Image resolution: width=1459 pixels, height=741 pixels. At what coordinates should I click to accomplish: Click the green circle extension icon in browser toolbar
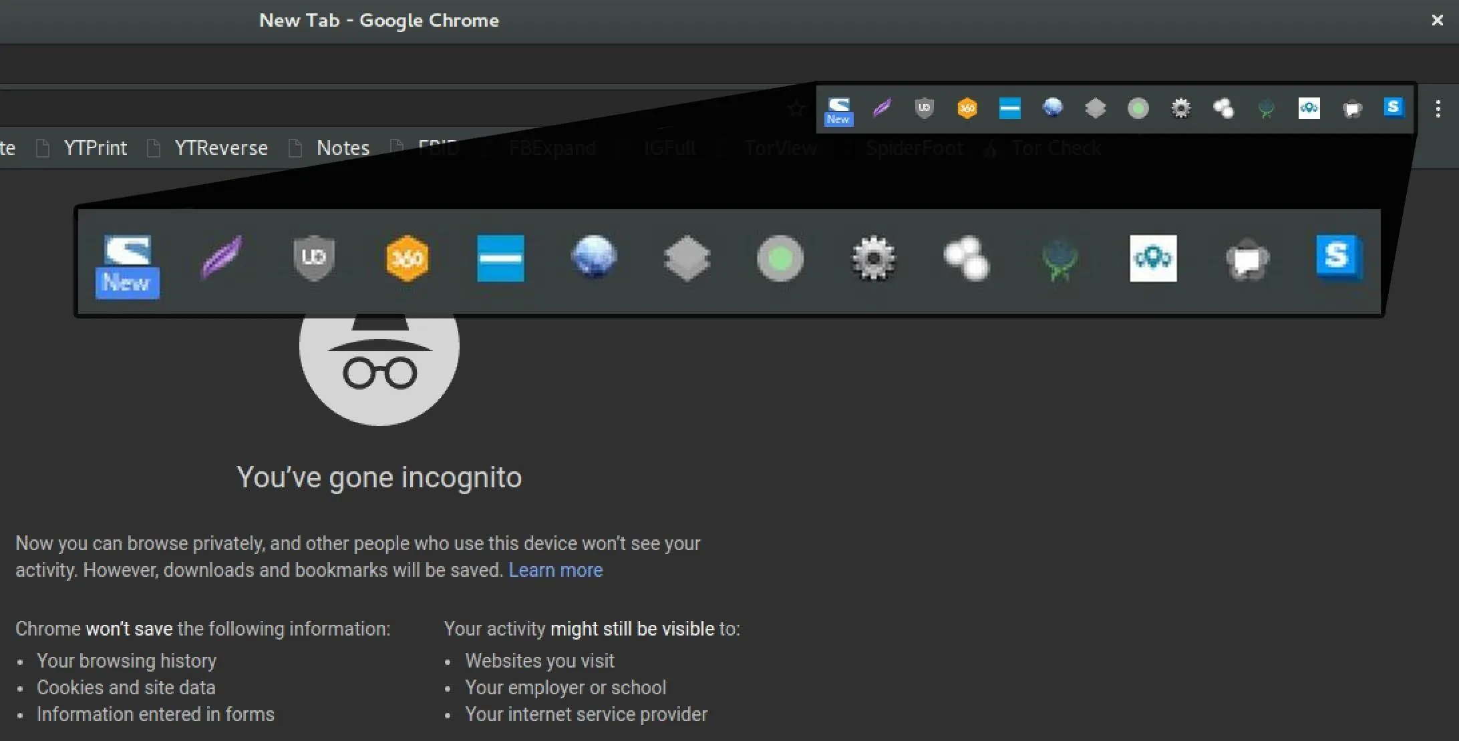tap(1138, 108)
